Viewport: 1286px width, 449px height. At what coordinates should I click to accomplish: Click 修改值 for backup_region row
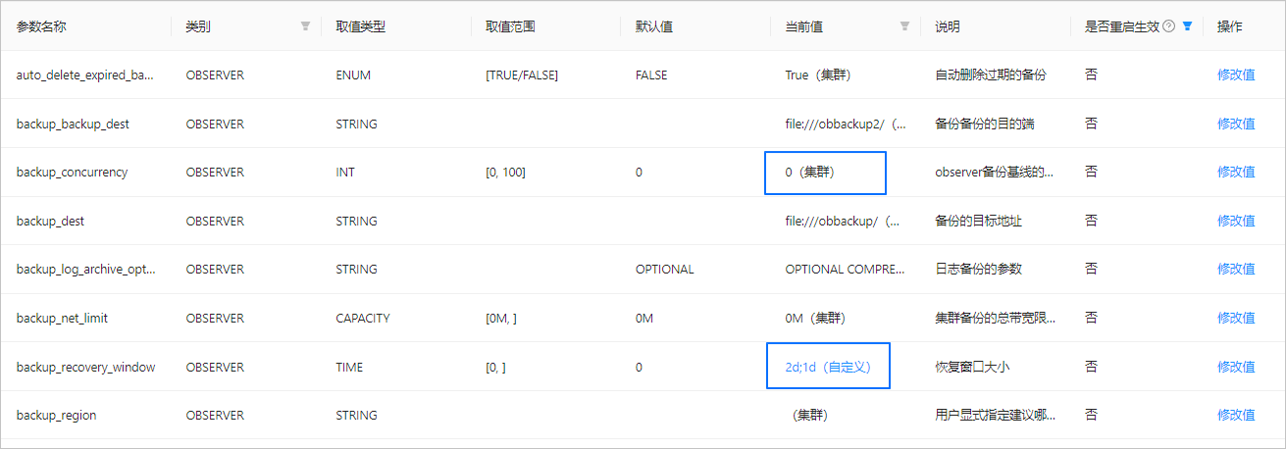1236,415
